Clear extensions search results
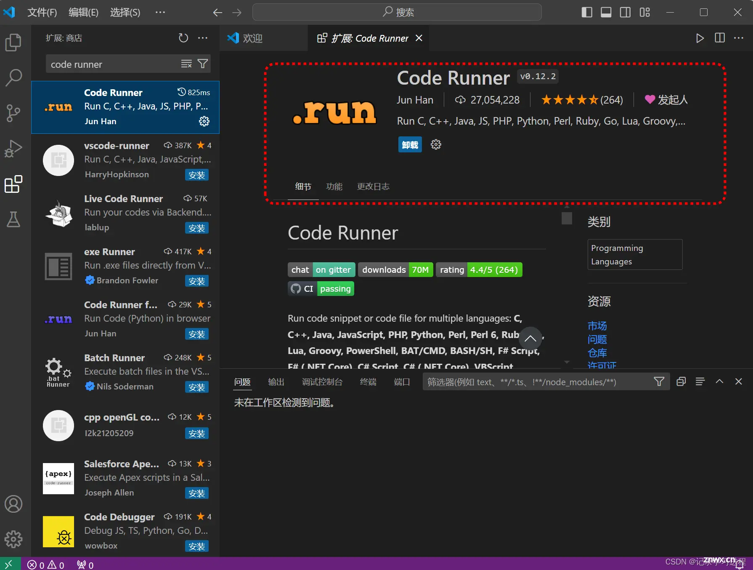This screenshot has width=753, height=570. pos(186,64)
